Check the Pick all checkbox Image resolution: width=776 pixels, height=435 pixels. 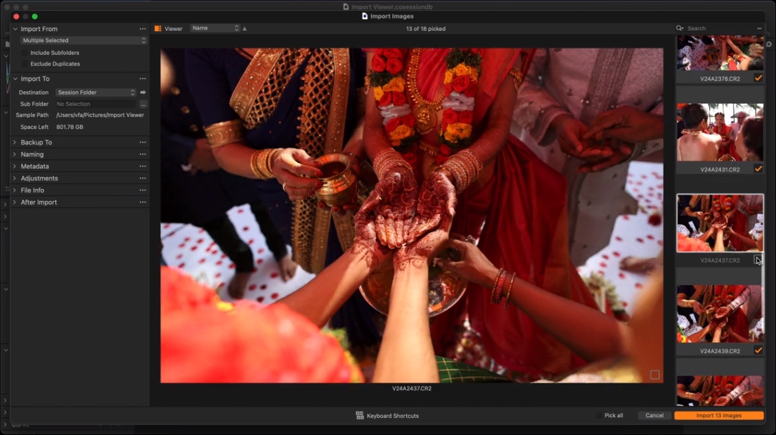(598, 416)
